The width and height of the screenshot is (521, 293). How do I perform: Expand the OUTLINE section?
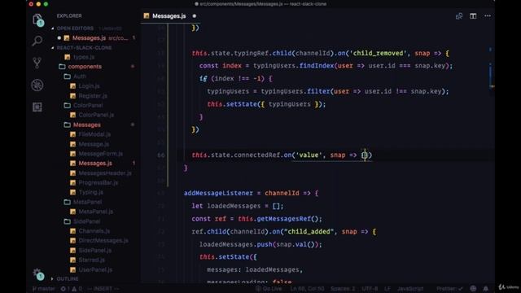[x=68, y=278]
